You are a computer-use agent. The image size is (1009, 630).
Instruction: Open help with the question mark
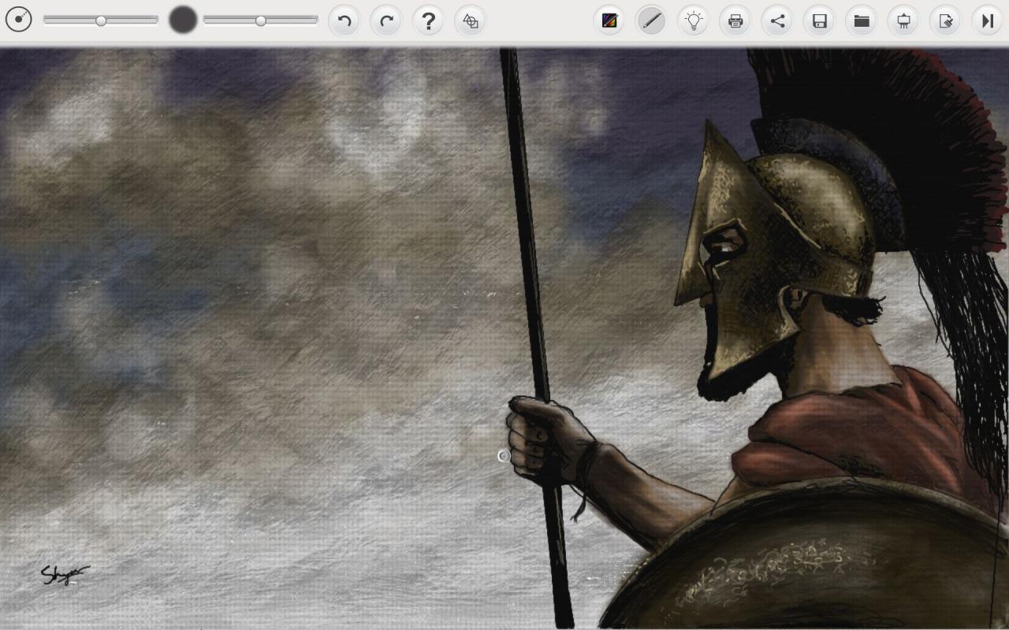tap(428, 21)
